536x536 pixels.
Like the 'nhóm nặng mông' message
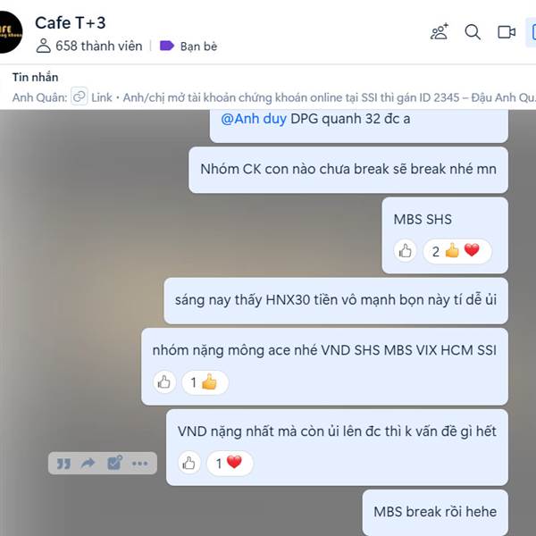pyautogui.click(x=164, y=382)
